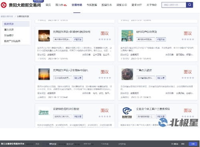Image resolution: width=200 pixels, height=147 pixels.
Task: Open the electricity pylon sunset product thumbnail
Action: pos(44,74)
